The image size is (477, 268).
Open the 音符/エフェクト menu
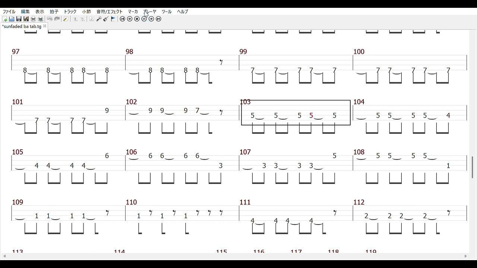point(110,12)
